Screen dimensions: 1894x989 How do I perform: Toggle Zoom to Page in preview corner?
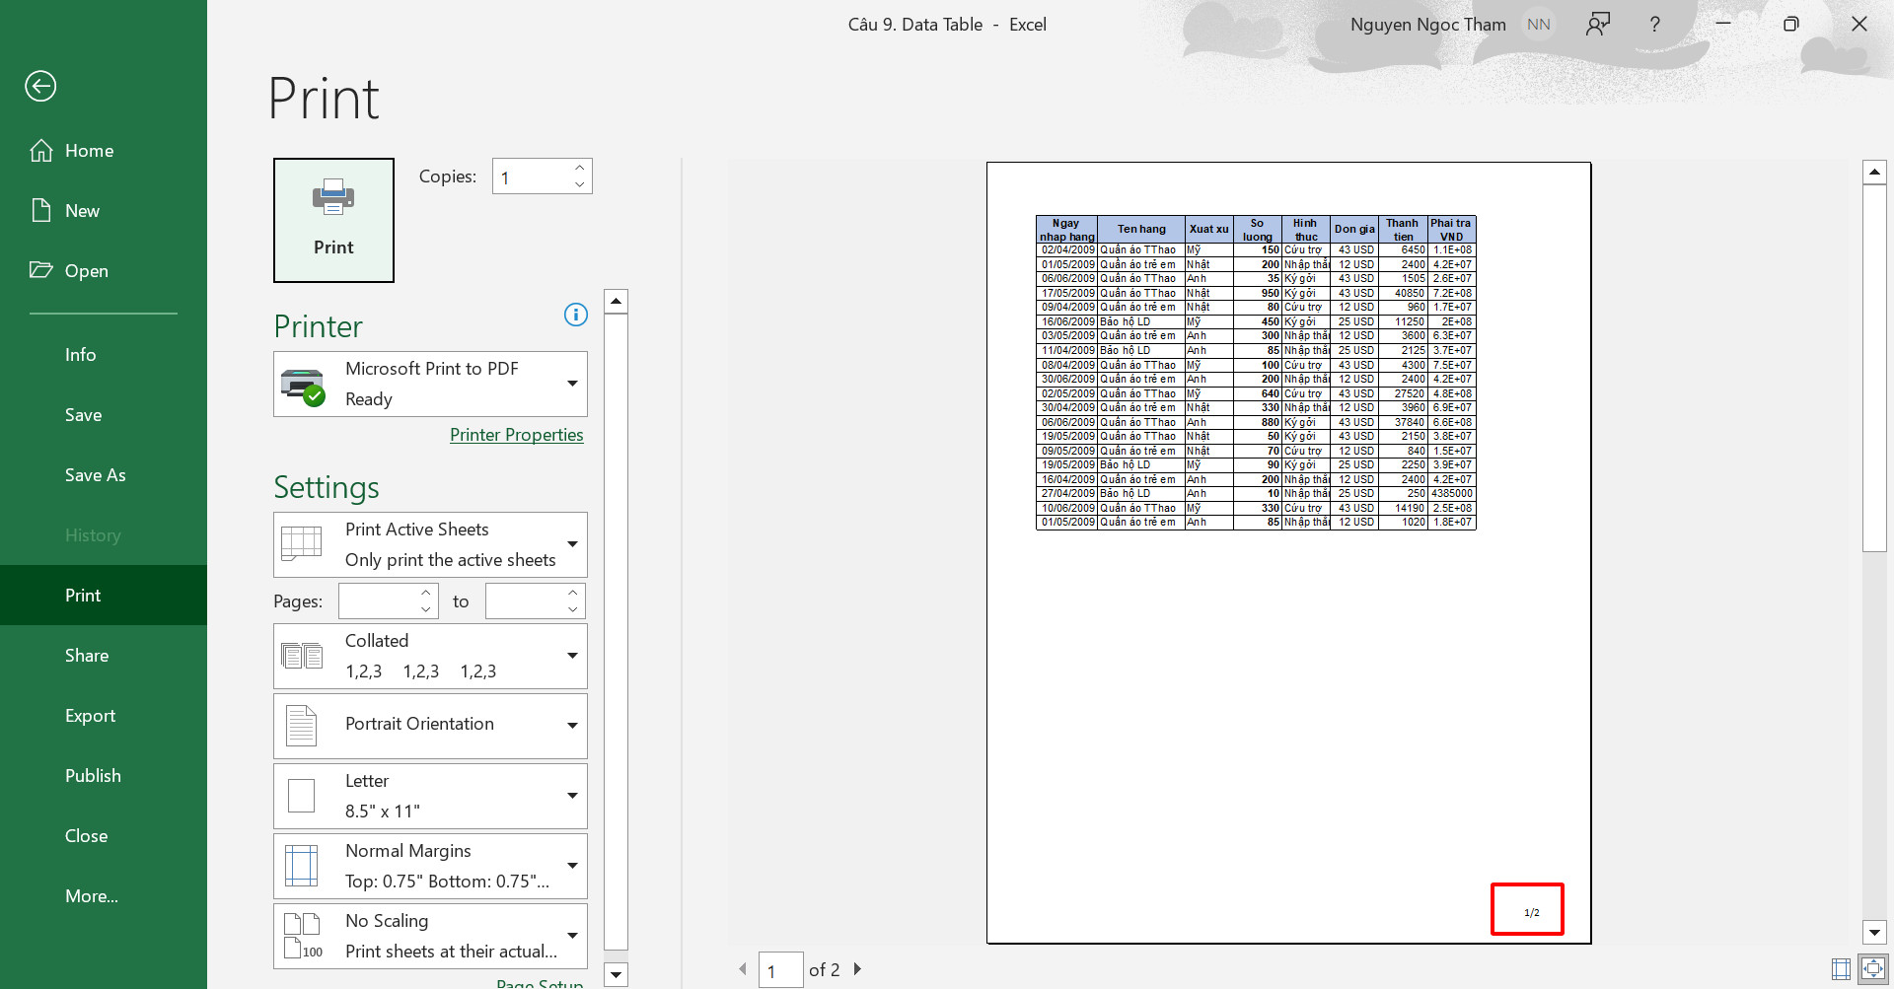(1872, 969)
